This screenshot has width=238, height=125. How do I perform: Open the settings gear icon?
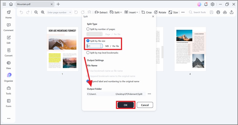point(212,4)
